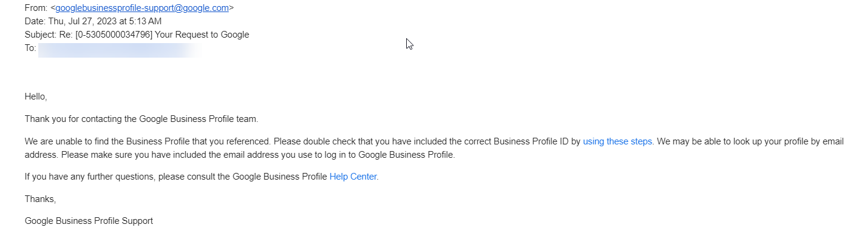Click the "Your Request to Google" subject text
The image size is (867, 233).
tap(202, 35)
